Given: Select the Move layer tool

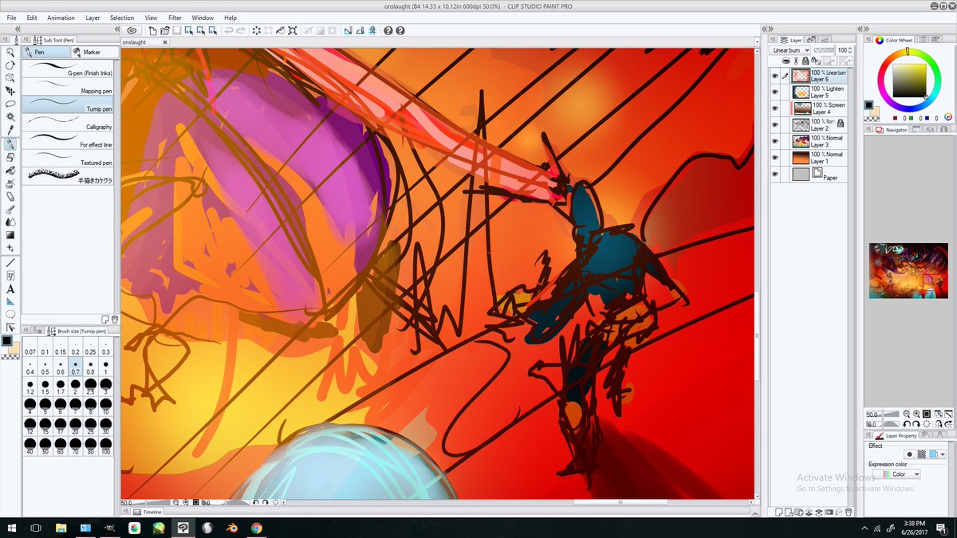Looking at the screenshot, I should [x=10, y=91].
